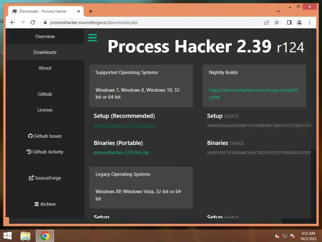Click the Setup (Recommended) heading
Screen dimensions: 322x242
(124, 116)
